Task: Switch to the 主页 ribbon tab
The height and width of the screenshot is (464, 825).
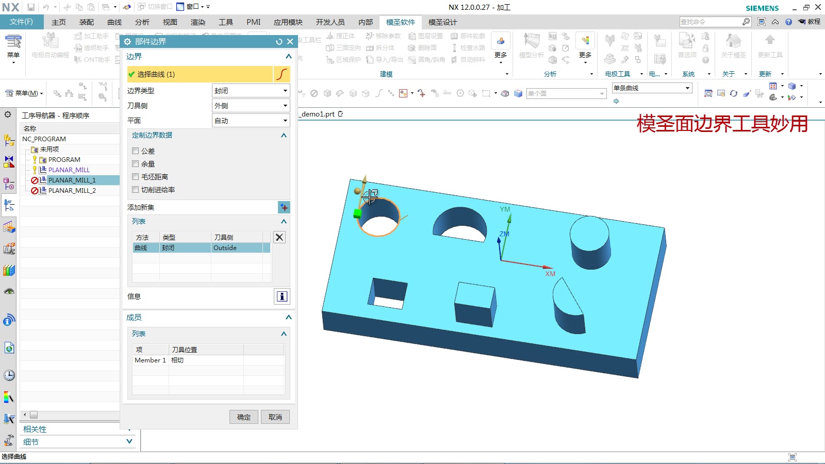Action: click(59, 22)
